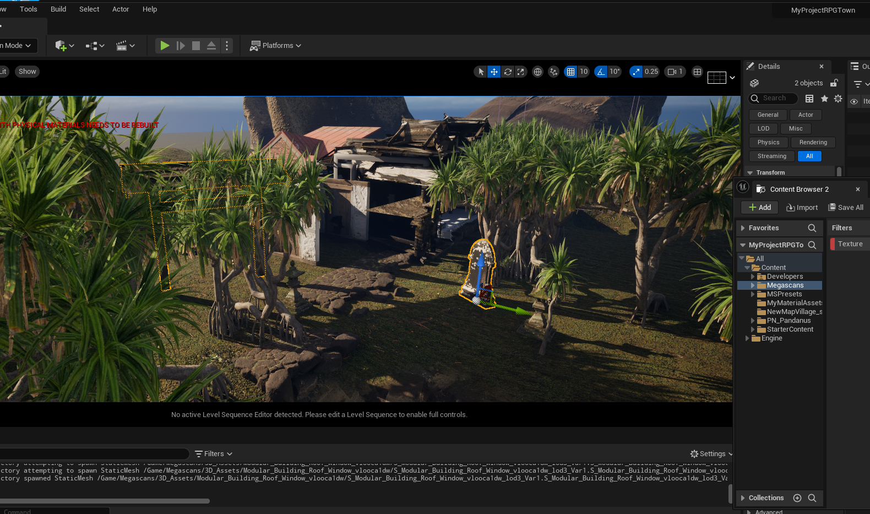The height and width of the screenshot is (514, 870).
Task: Toggle Details favorites star filter
Action: (824, 99)
